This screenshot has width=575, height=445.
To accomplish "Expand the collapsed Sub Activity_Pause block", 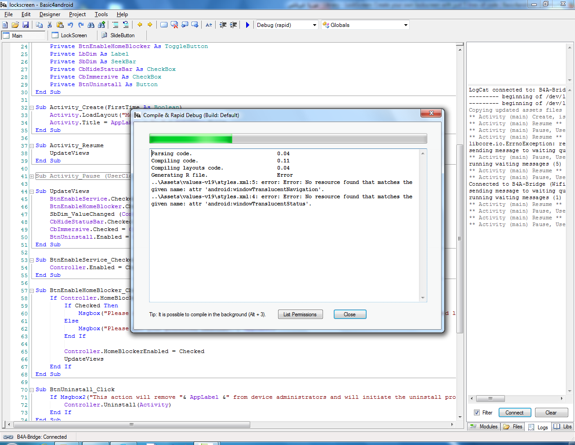I will [x=32, y=176].
